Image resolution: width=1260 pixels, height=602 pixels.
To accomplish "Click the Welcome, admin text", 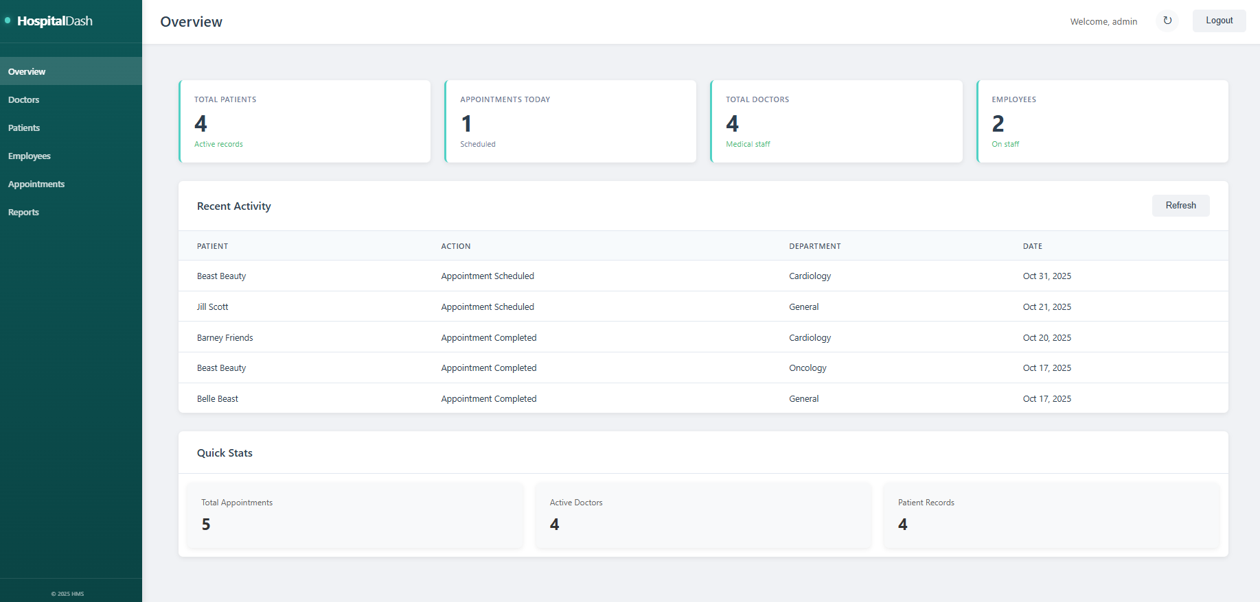I will tap(1103, 21).
